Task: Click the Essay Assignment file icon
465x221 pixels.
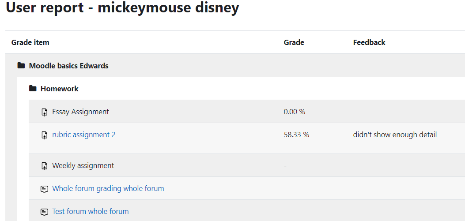Action: [44, 112]
